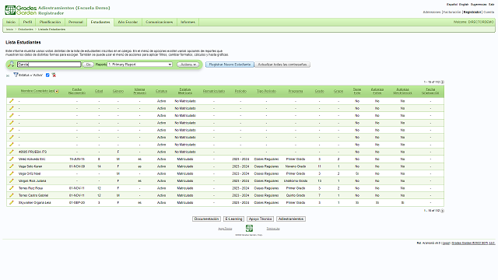
Task: Go to next page using bottom arrow
Action: tap(443, 211)
